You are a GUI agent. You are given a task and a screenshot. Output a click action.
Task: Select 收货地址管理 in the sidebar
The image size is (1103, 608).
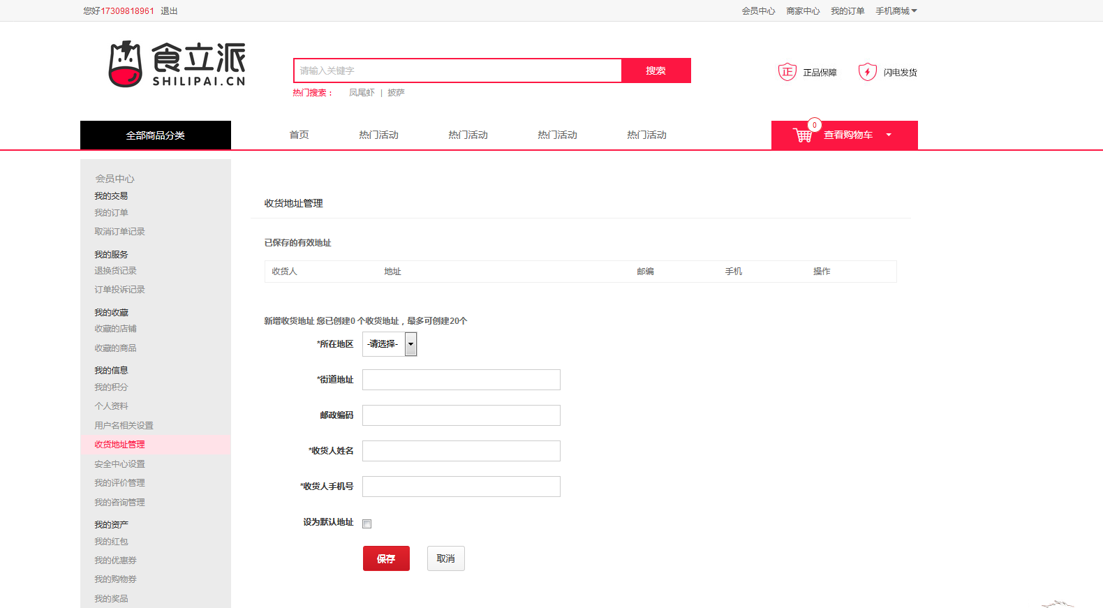point(119,445)
